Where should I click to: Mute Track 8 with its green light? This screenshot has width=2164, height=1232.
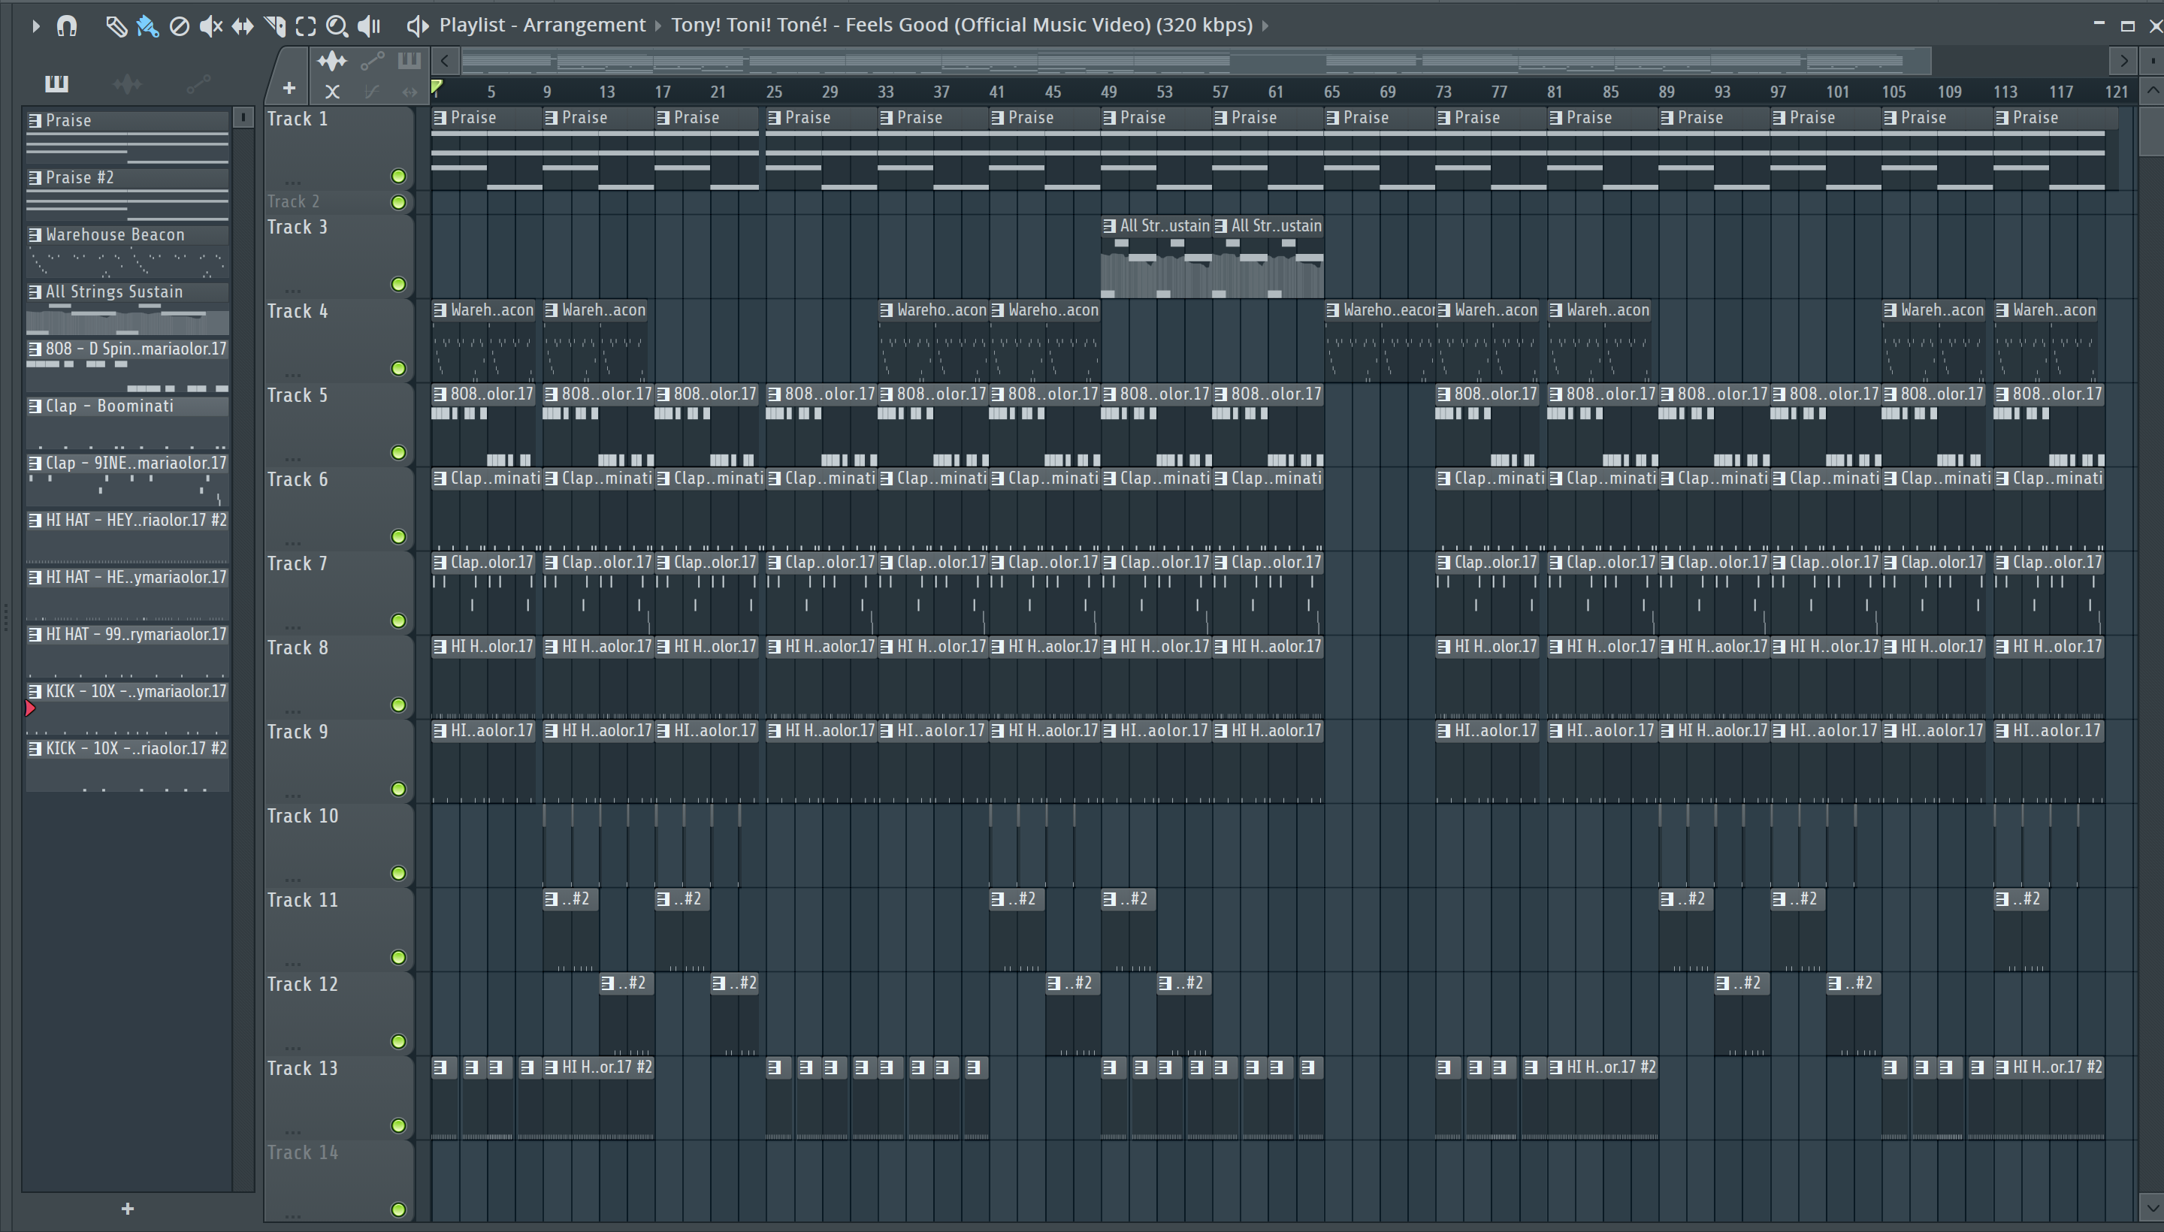(397, 705)
